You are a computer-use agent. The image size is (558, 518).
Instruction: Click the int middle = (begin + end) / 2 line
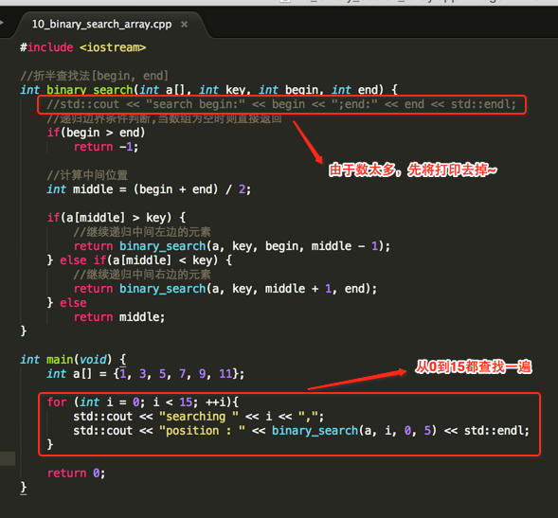[x=149, y=189]
